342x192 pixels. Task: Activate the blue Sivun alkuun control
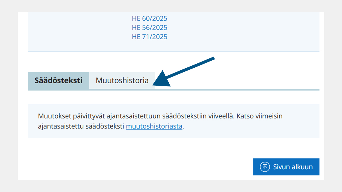[286, 167]
